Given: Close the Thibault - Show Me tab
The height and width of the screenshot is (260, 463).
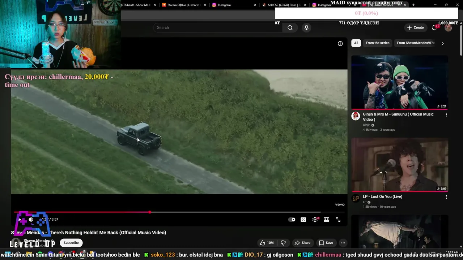Looking at the screenshot, I should click(155, 5).
